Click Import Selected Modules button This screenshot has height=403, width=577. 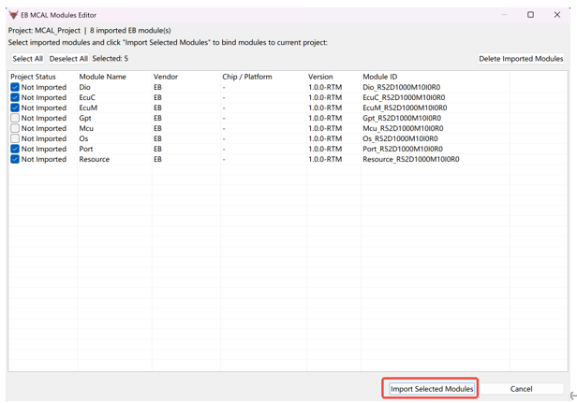point(432,389)
